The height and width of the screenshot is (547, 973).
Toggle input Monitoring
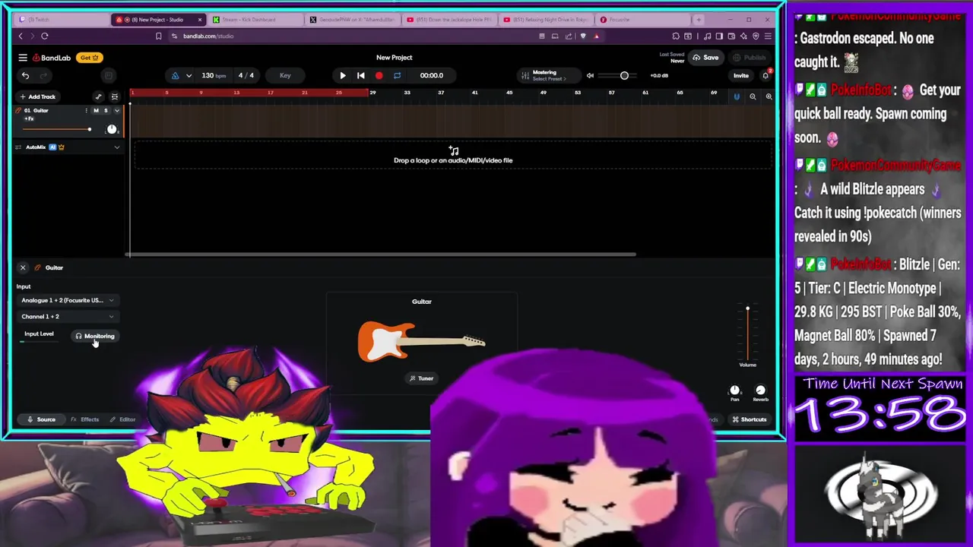(95, 337)
